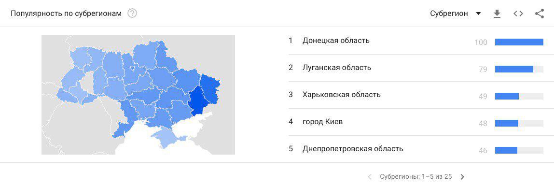
Task: Click the Популярность по субрегионам heading
Action: [x=66, y=14]
